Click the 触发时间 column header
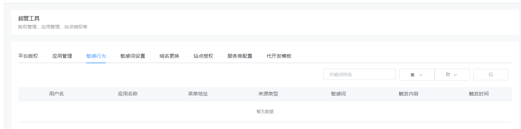 point(479,94)
